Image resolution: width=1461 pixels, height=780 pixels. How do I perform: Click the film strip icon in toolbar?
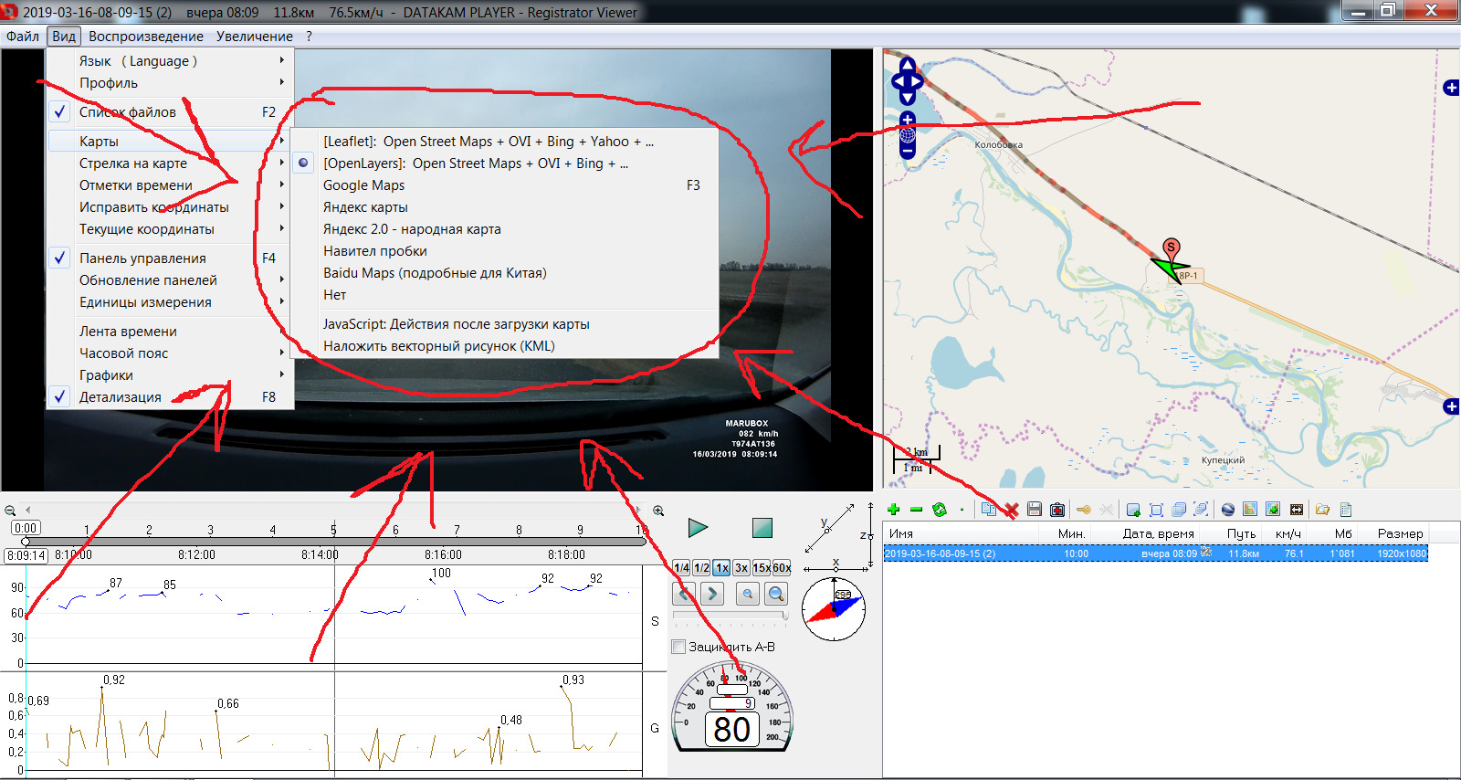pyautogui.click(x=1297, y=510)
